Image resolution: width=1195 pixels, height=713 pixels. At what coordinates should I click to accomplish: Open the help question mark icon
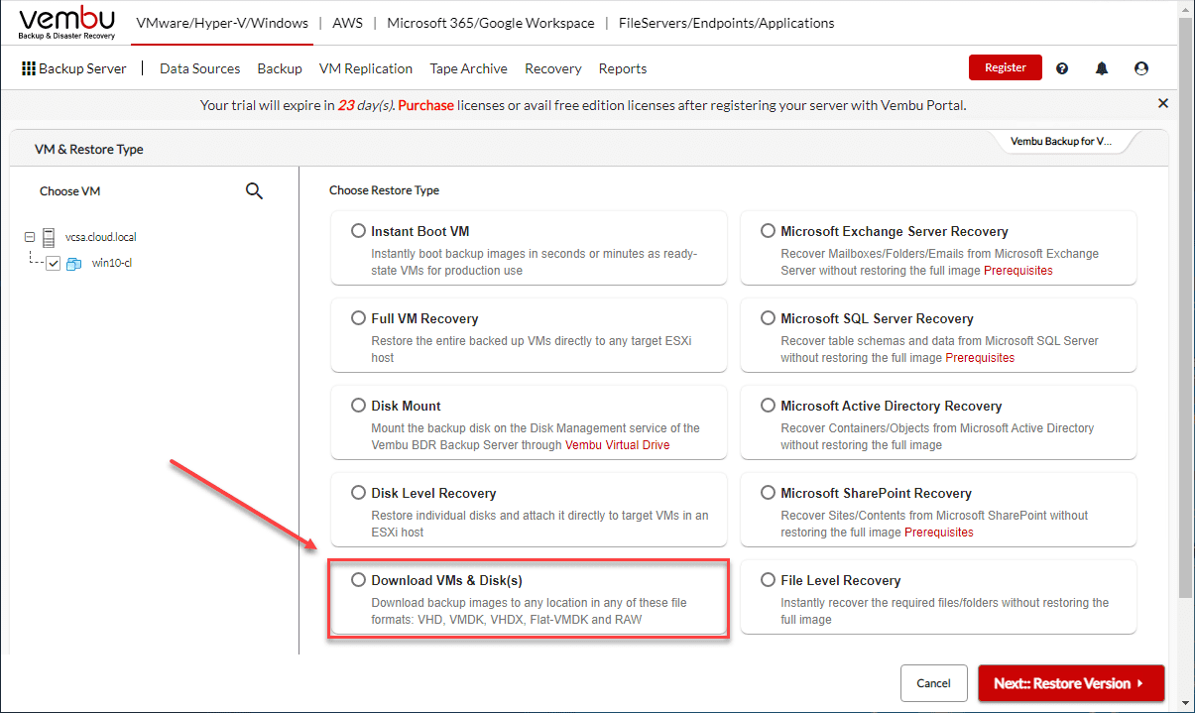[1062, 68]
